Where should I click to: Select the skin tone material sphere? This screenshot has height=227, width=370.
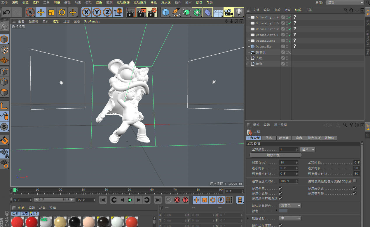coord(89,222)
